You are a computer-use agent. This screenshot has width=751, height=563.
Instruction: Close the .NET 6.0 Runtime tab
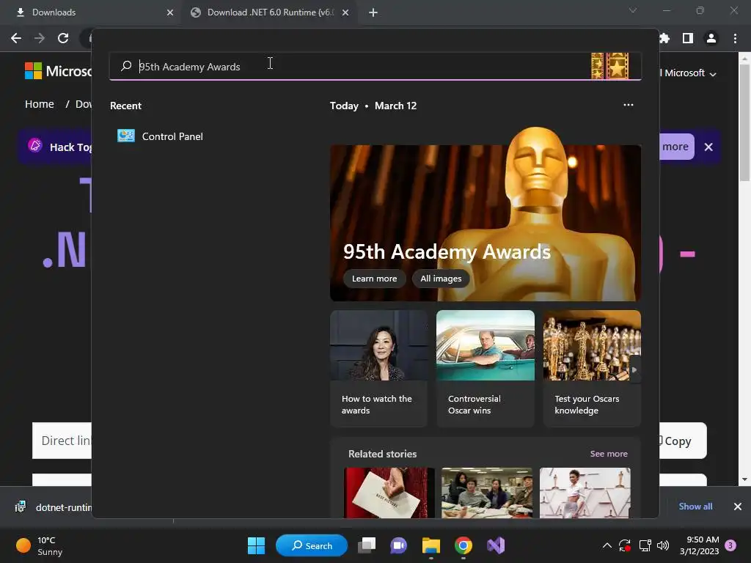point(345,12)
